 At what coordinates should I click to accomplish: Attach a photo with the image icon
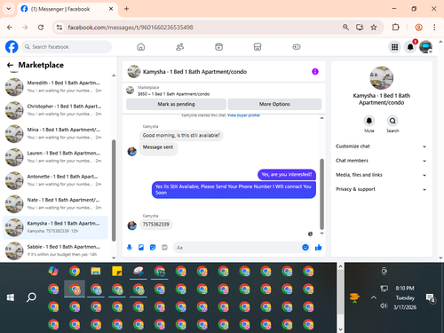141,248
